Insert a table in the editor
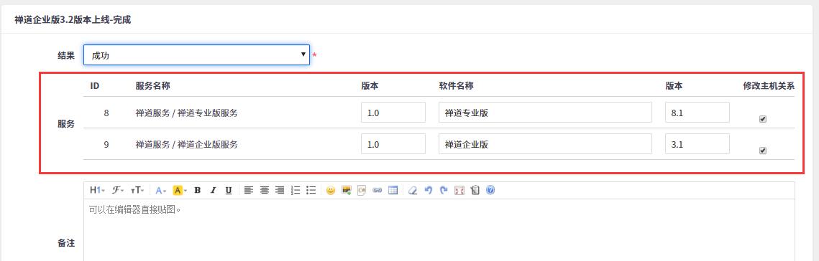819x261 pixels. [393, 191]
